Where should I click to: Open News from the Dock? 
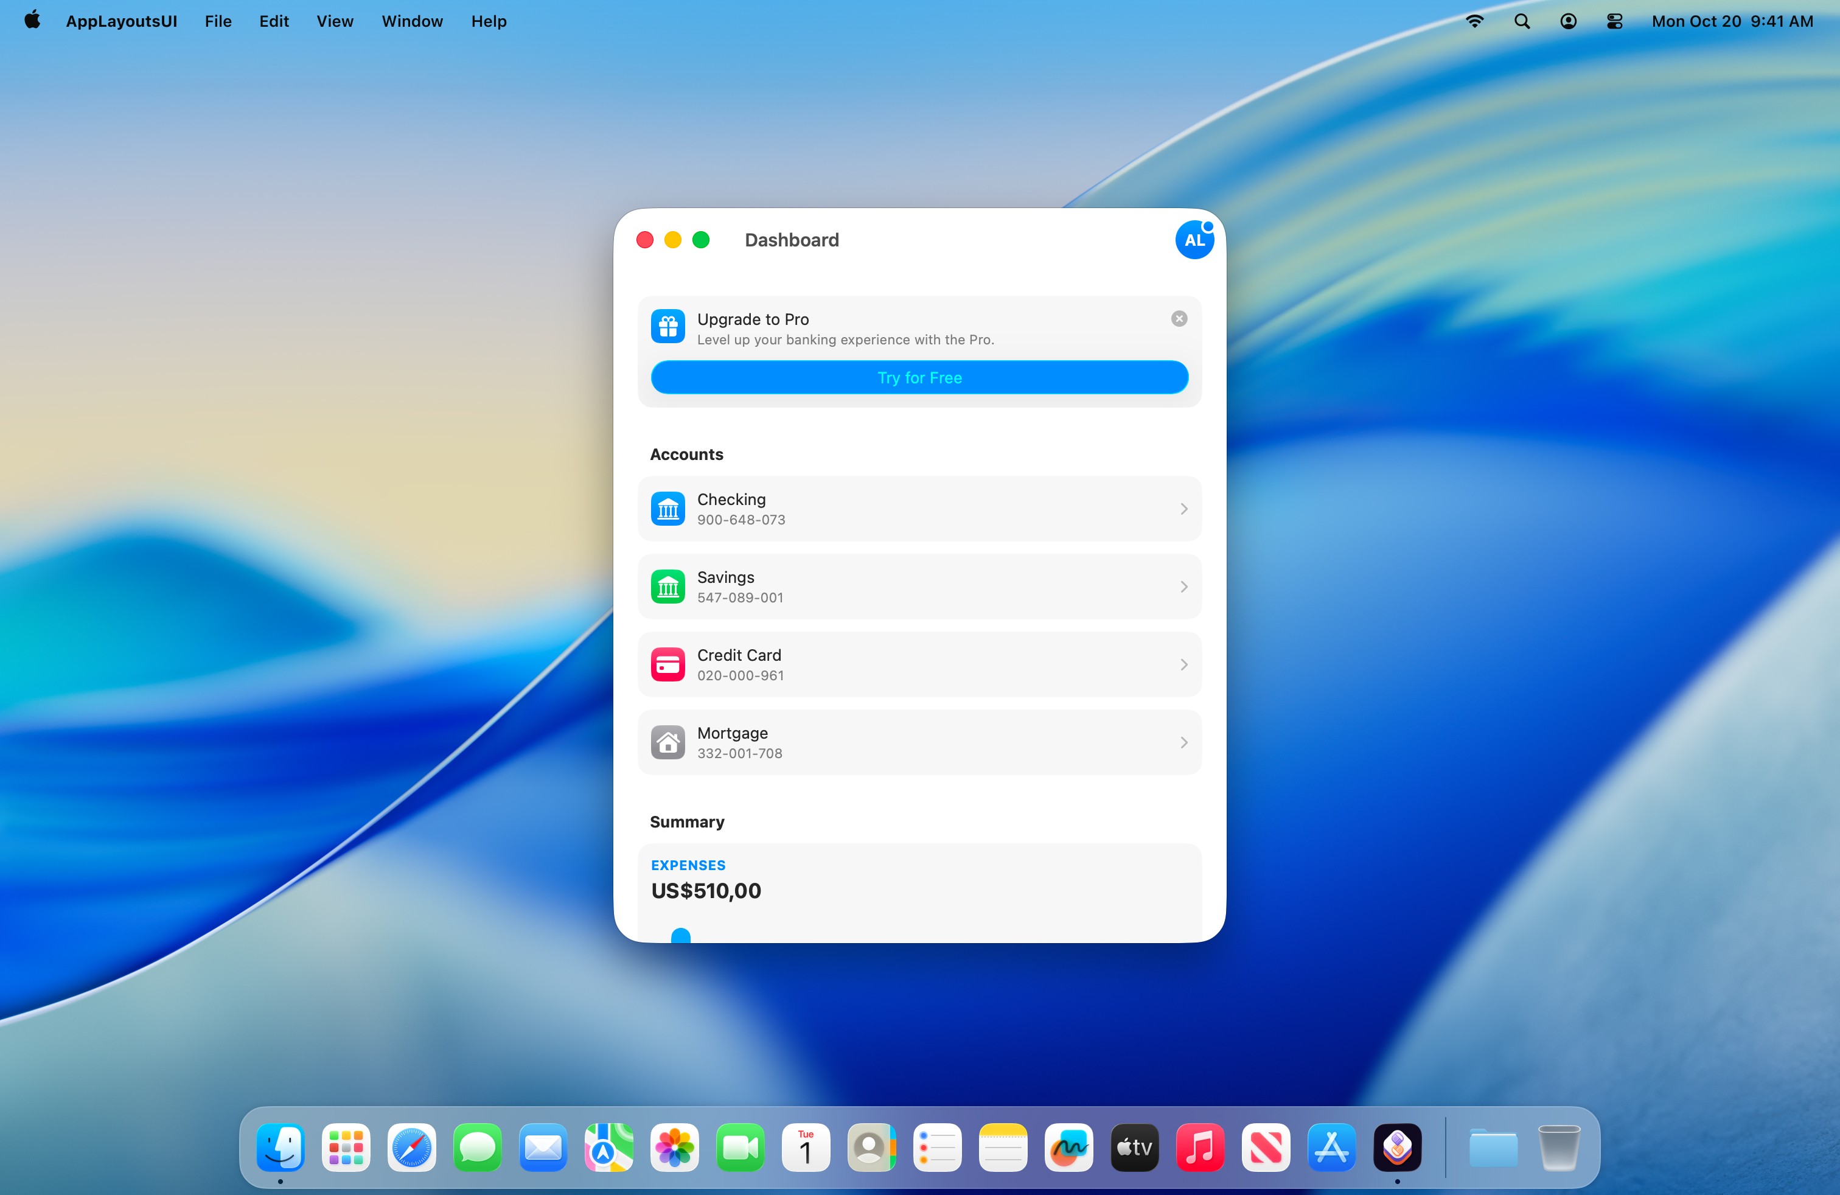point(1266,1147)
